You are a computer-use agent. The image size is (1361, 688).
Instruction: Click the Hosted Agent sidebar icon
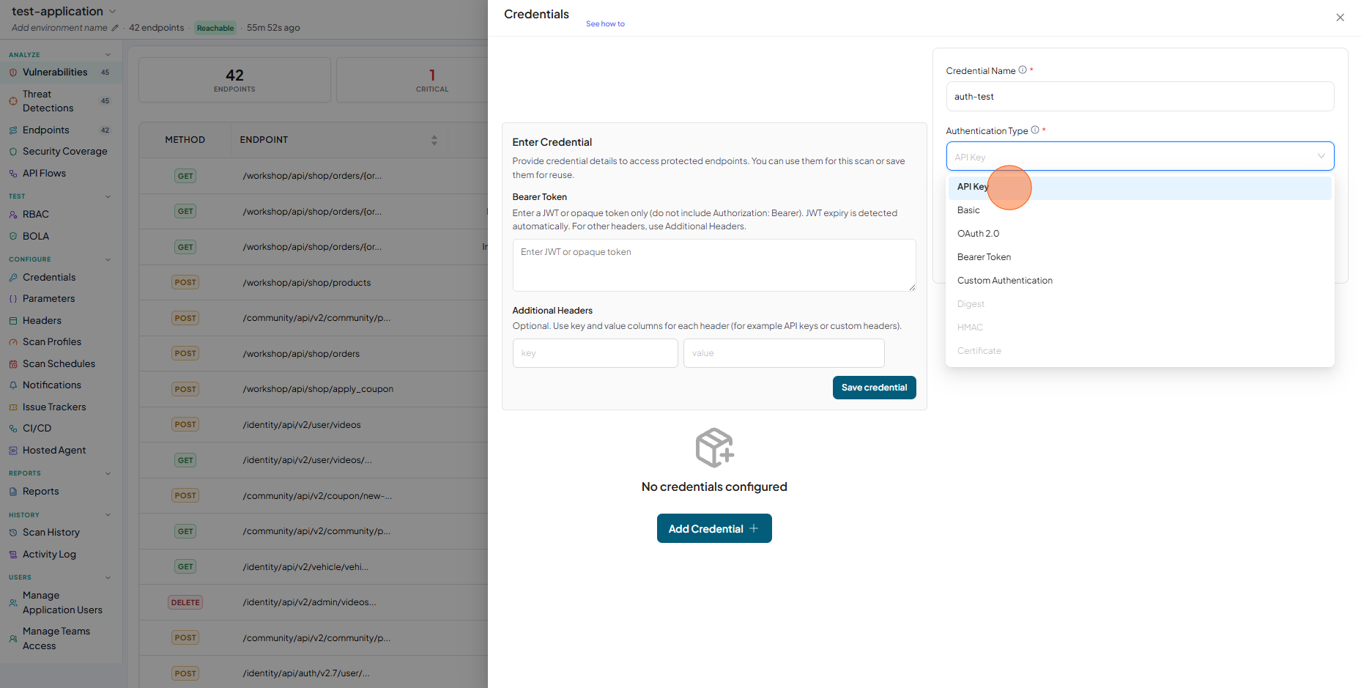click(13, 451)
